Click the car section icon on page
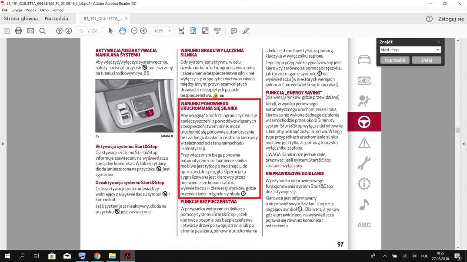The height and width of the screenshot is (262, 467). [364, 60]
